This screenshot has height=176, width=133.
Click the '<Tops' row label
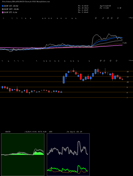click(131, 18)
